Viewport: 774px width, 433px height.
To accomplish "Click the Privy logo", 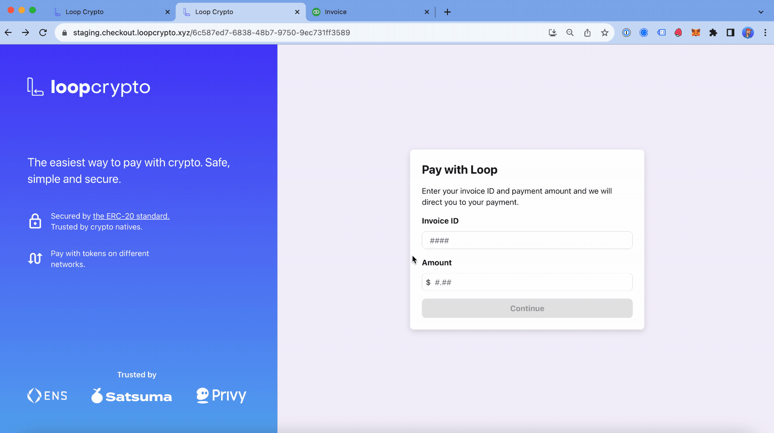I will [222, 395].
